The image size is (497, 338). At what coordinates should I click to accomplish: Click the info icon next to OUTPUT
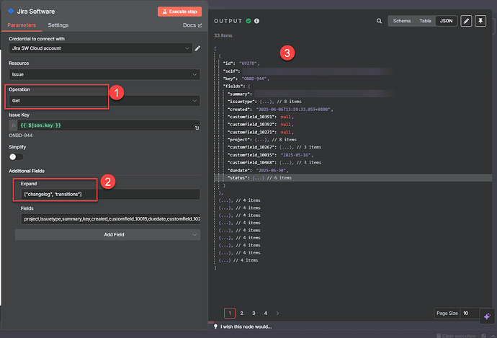(x=256, y=21)
